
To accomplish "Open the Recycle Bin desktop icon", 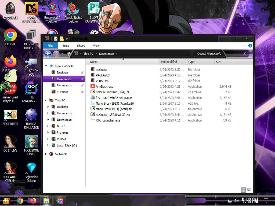I will (10, 11).
